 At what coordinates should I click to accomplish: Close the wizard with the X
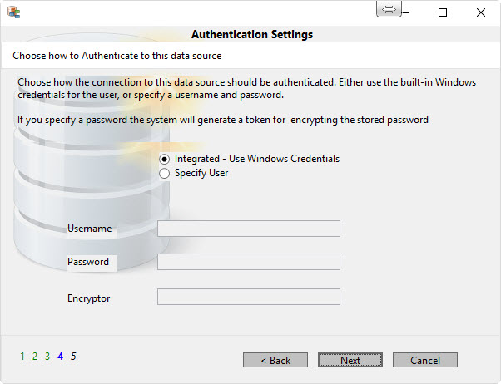[480, 12]
